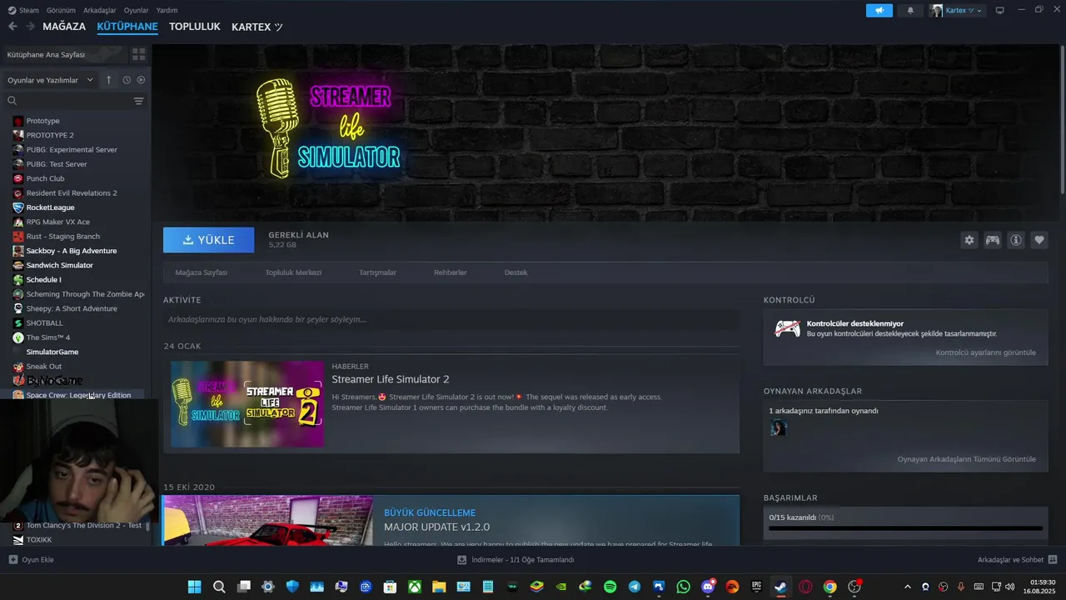Open the notifications bell
Viewport: 1066px width, 600px height.
(x=909, y=10)
